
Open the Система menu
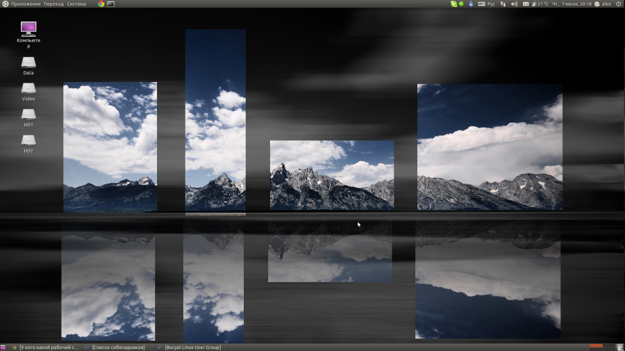(x=76, y=4)
